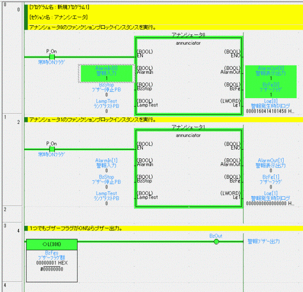Select the AlarmOut[1] output parameter

[x=271, y=165]
